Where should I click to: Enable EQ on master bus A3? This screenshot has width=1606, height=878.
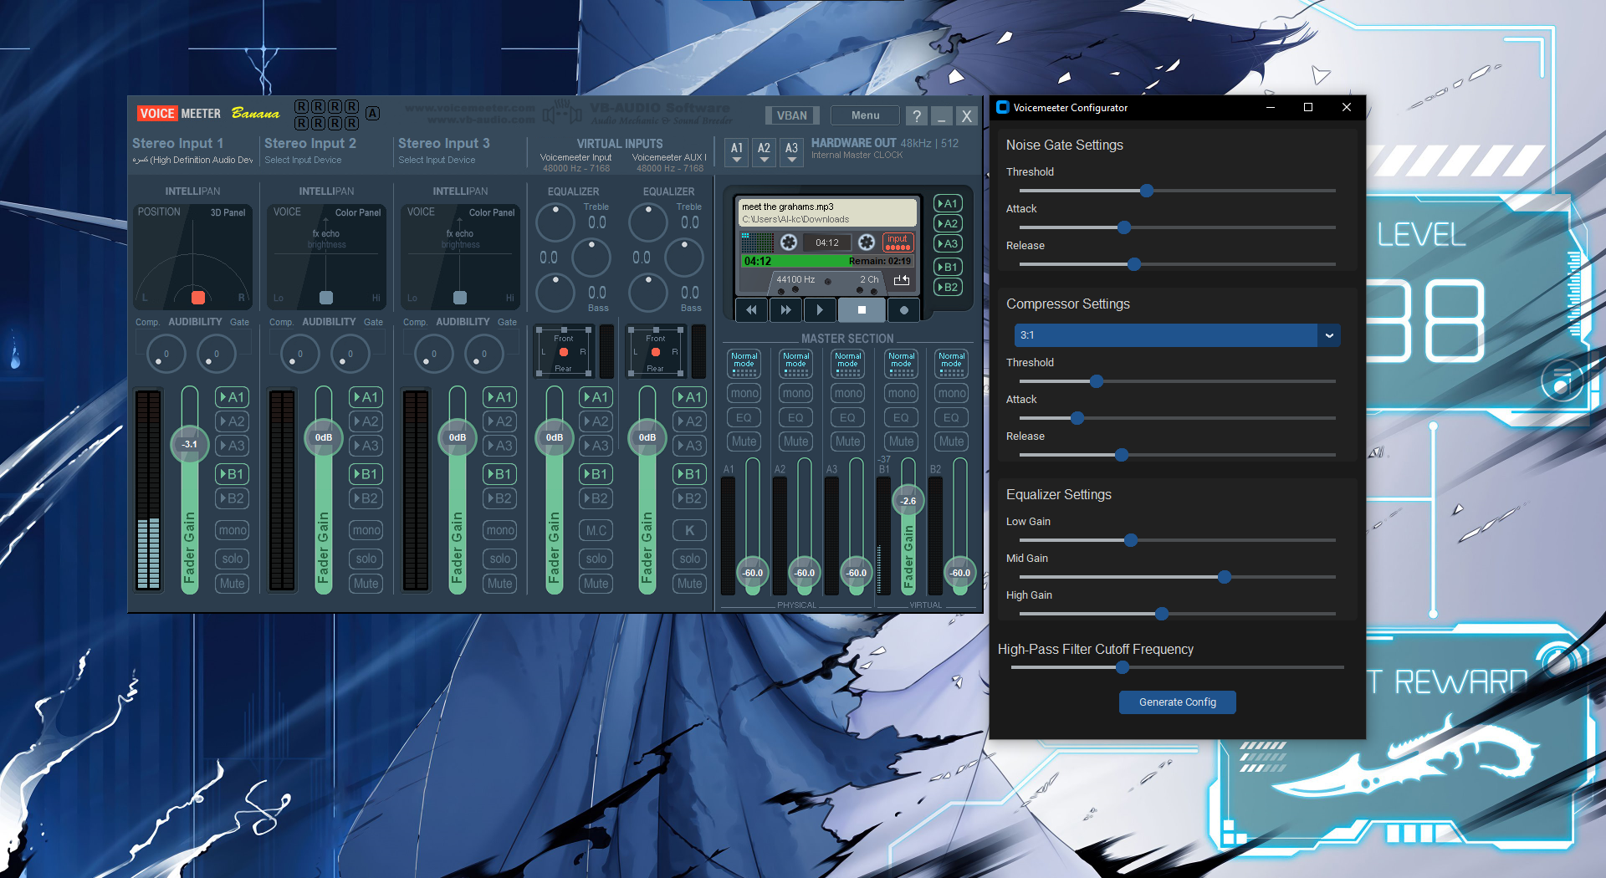point(848,417)
